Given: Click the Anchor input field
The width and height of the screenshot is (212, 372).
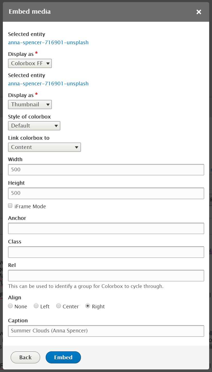Looking at the screenshot, I should [106, 228].
